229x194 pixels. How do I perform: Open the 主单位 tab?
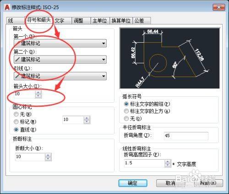100,21
